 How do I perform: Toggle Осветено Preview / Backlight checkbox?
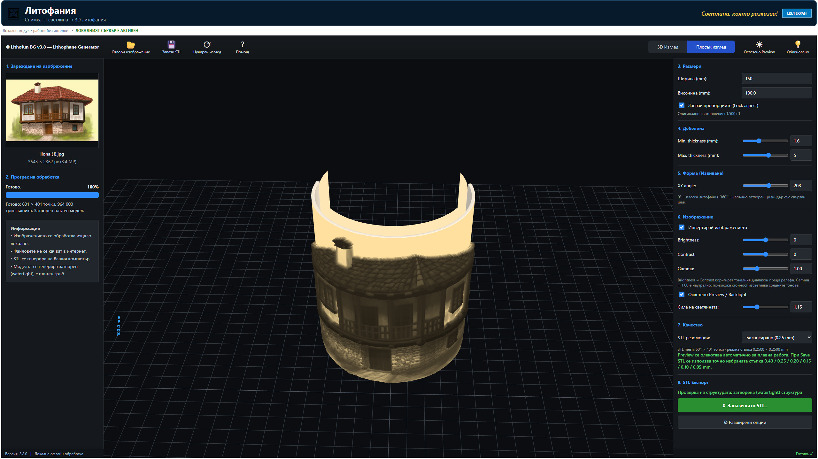pos(682,295)
